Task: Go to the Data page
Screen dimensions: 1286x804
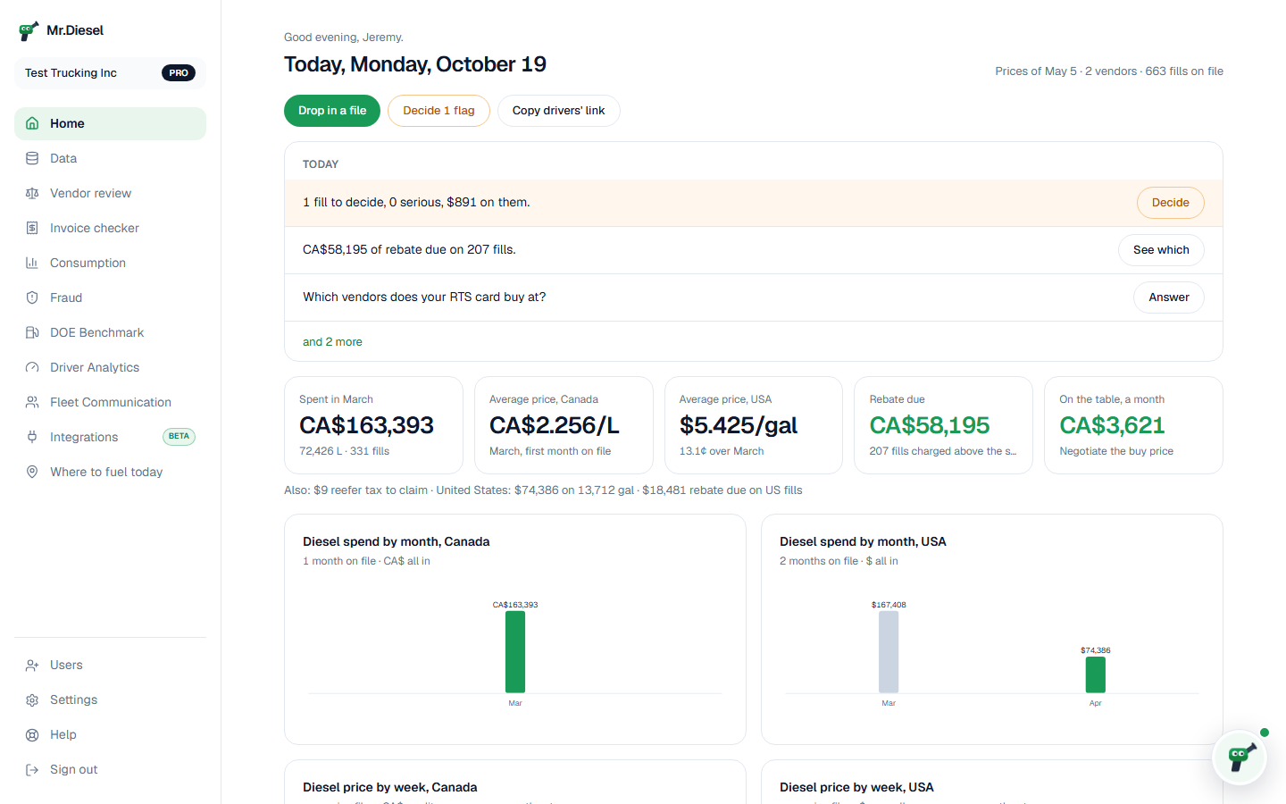Action: pyautogui.click(x=110, y=158)
